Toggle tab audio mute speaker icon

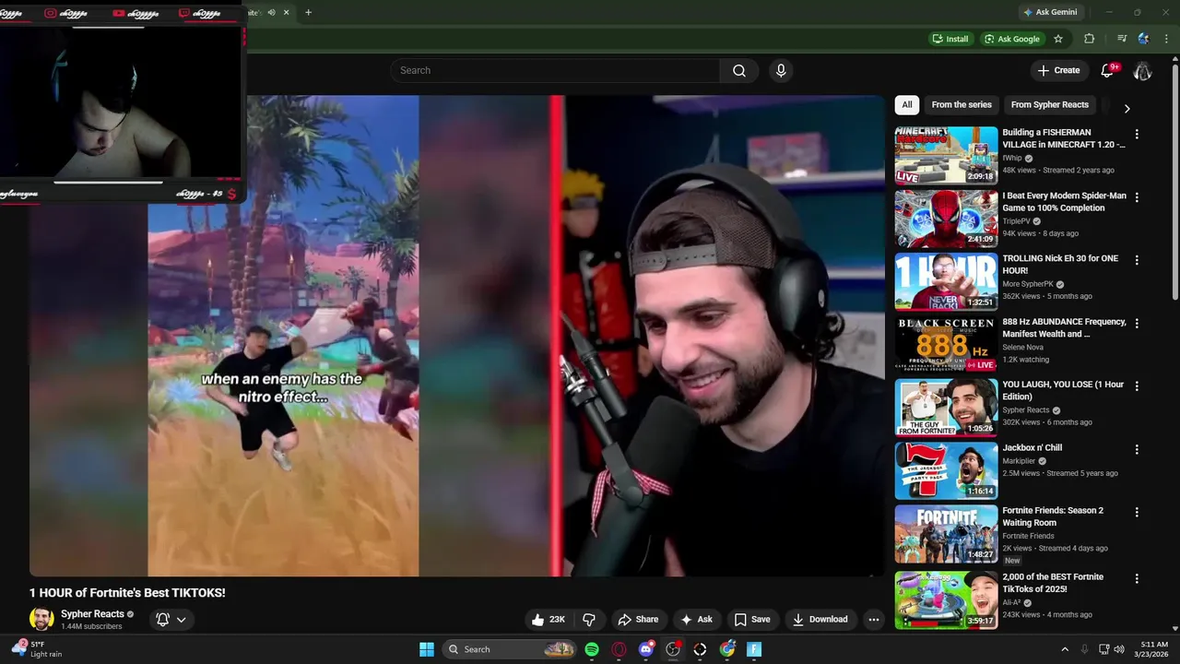(x=271, y=12)
